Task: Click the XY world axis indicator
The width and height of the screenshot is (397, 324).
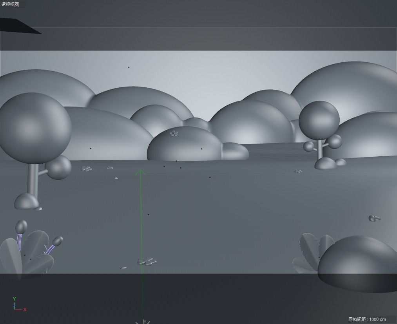Action: (x=19, y=304)
